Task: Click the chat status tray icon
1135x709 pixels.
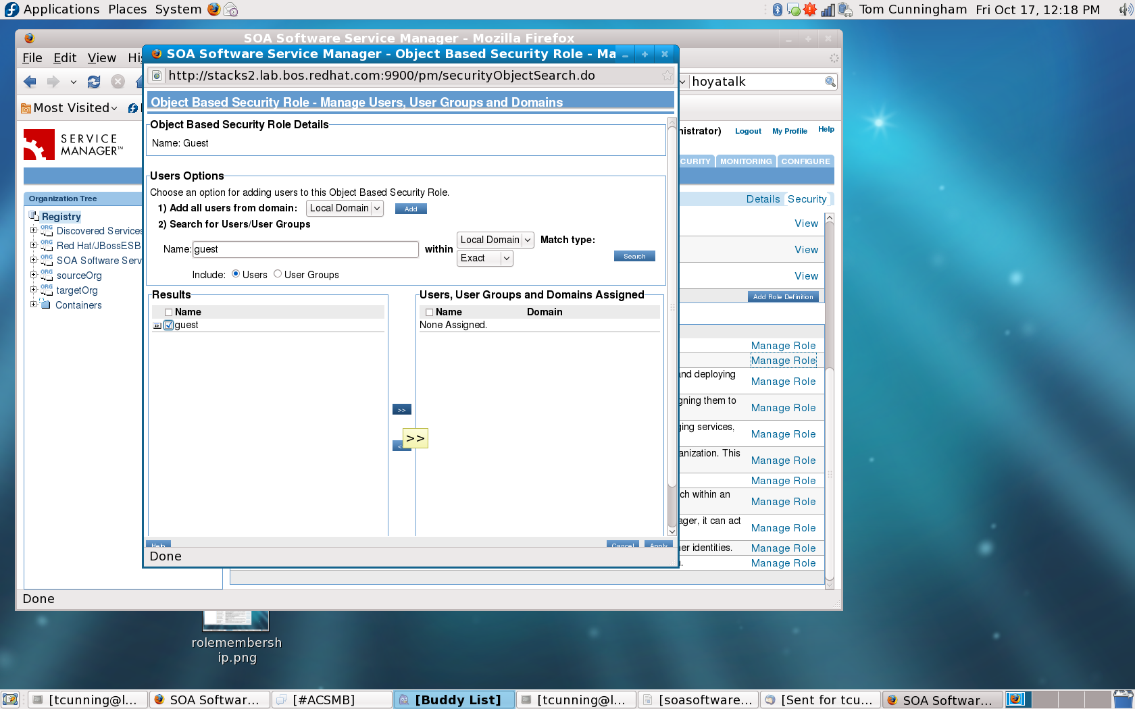Action: click(794, 9)
